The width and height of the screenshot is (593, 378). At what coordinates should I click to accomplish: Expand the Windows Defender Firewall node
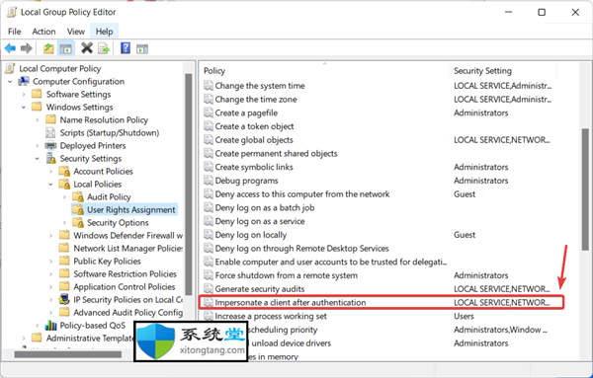pos(51,236)
